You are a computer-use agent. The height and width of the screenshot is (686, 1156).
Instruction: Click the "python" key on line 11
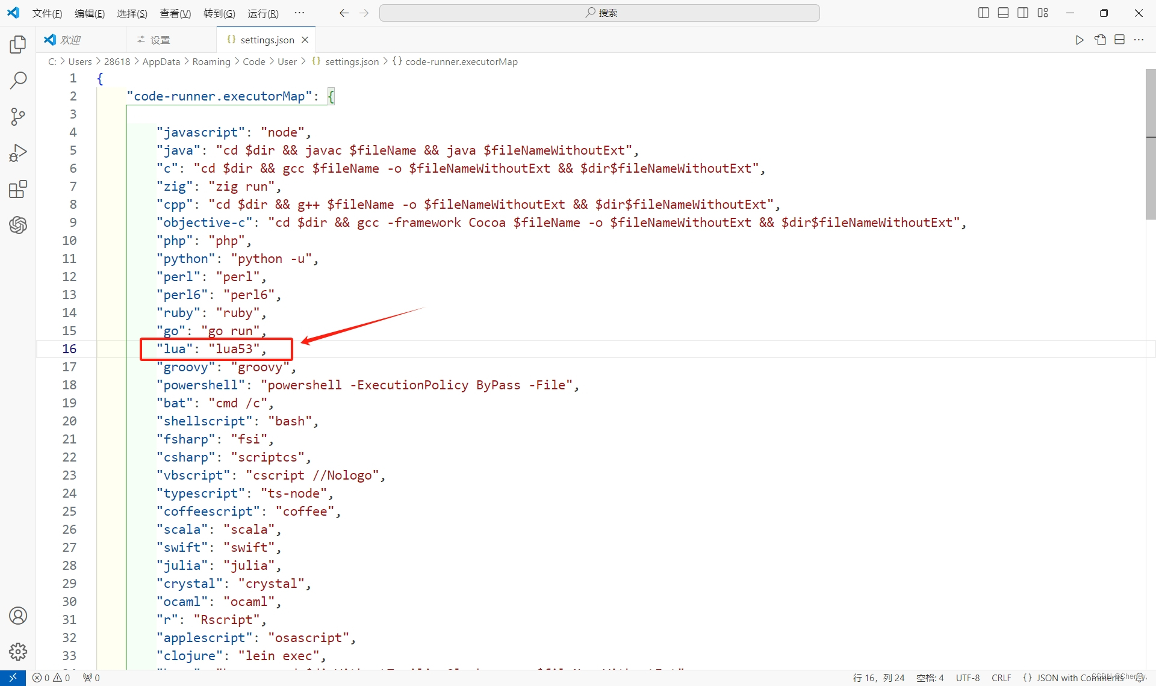[186, 259]
